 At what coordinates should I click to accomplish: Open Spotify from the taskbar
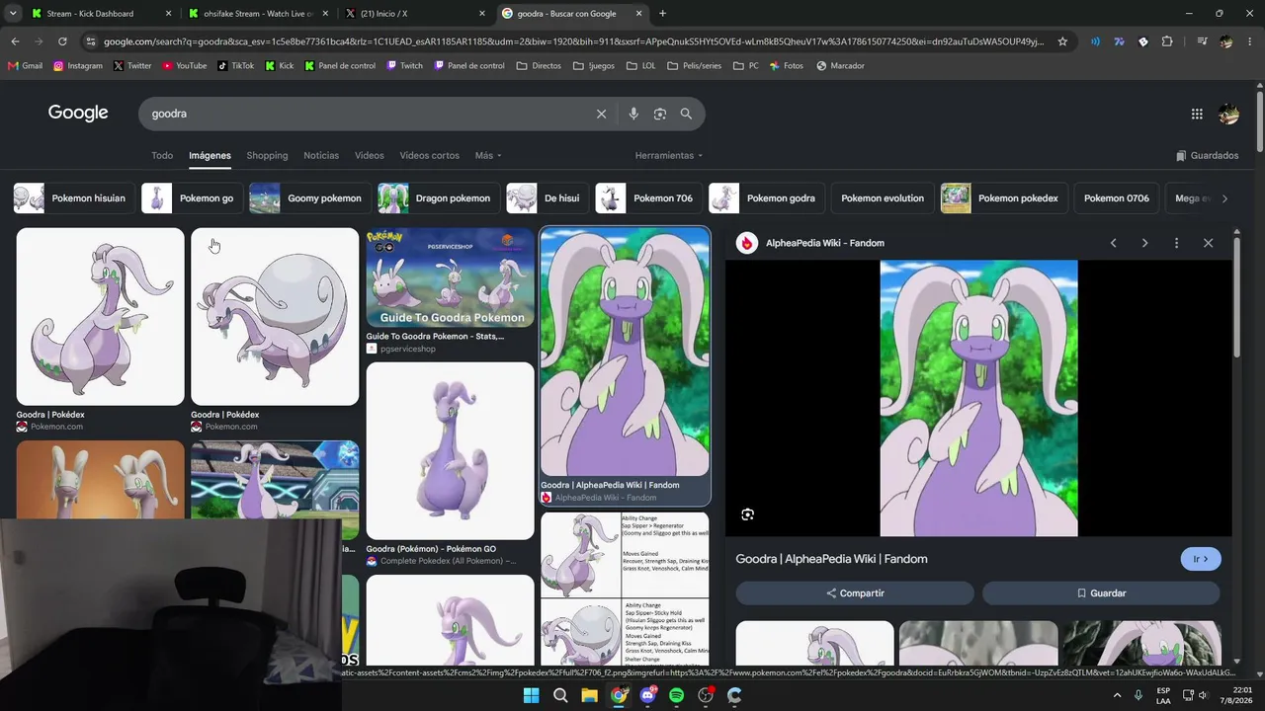[676, 695]
